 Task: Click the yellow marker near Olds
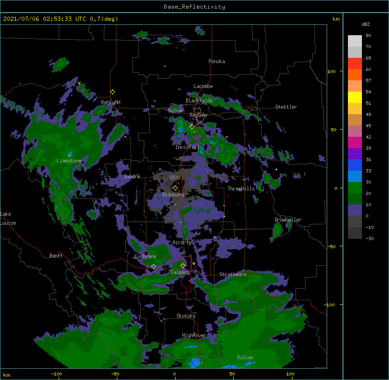175,188
